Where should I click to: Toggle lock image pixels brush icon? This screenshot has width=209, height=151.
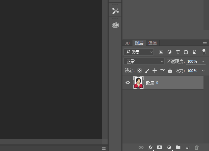coord(147,71)
